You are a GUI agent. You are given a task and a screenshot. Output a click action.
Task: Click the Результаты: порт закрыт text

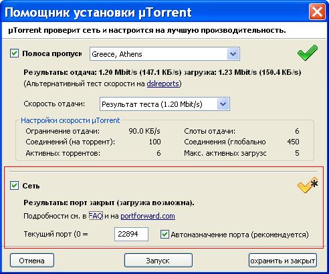[109, 202]
